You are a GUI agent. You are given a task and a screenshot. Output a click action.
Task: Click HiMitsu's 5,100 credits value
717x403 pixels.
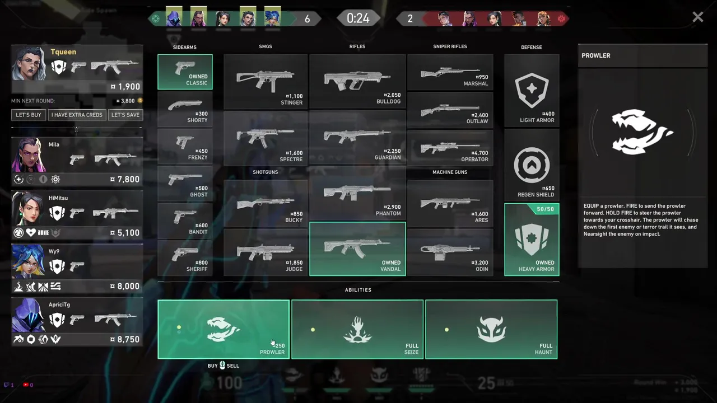(125, 233)
